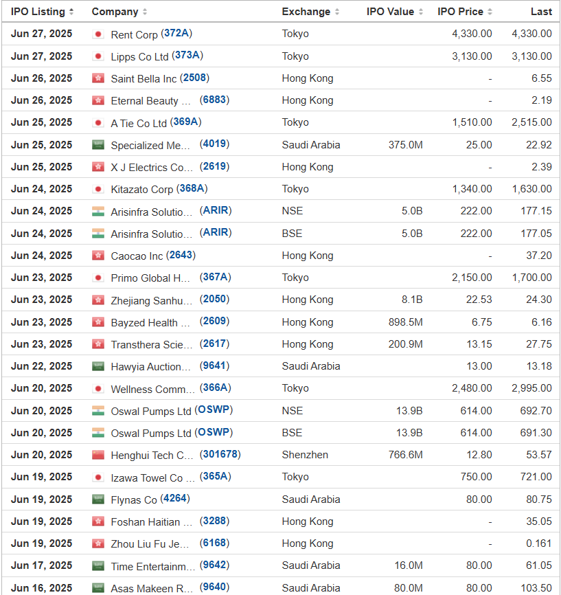The width and height of the screenshot is (561, 595).
Task: Open ticker 301678 for Henghui Tech
Action: (220, 454)
